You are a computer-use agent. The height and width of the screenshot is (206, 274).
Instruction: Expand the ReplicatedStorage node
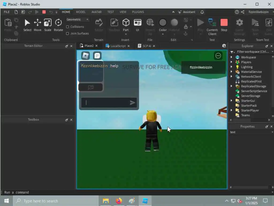point(231,86)
